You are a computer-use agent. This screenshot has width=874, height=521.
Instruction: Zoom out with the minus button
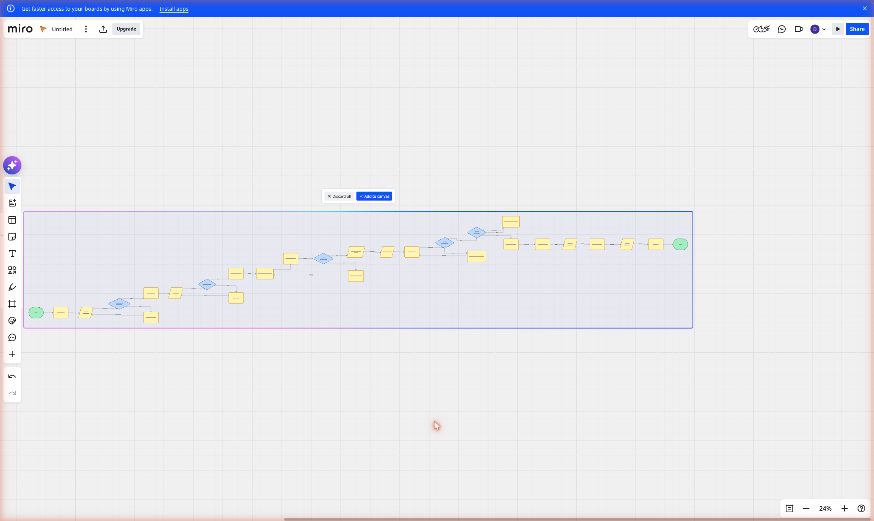(x=806, y=508)
